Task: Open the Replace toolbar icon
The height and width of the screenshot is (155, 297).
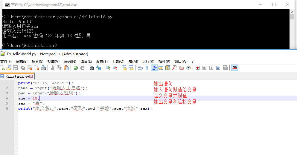Action: 99,68
